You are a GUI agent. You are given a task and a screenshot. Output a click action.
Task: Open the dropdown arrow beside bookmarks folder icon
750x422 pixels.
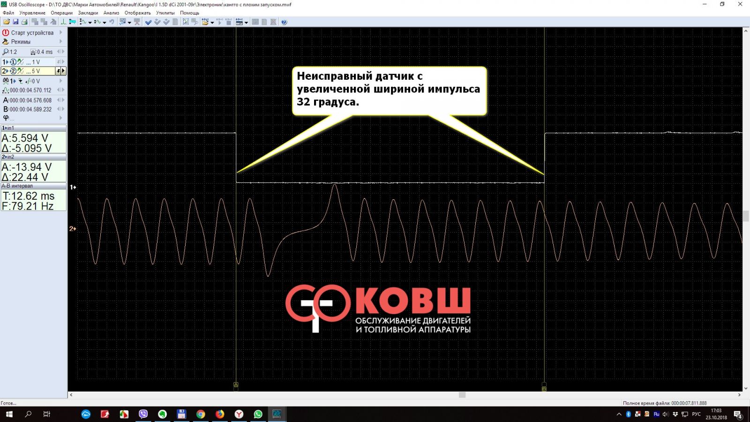(212, 23)
